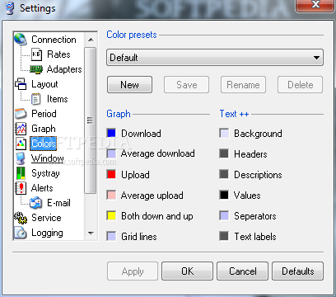Open the Graph settings page
The width and height of the screenshot is (336, 297).
pyautogui.click(x=44, y=129)
